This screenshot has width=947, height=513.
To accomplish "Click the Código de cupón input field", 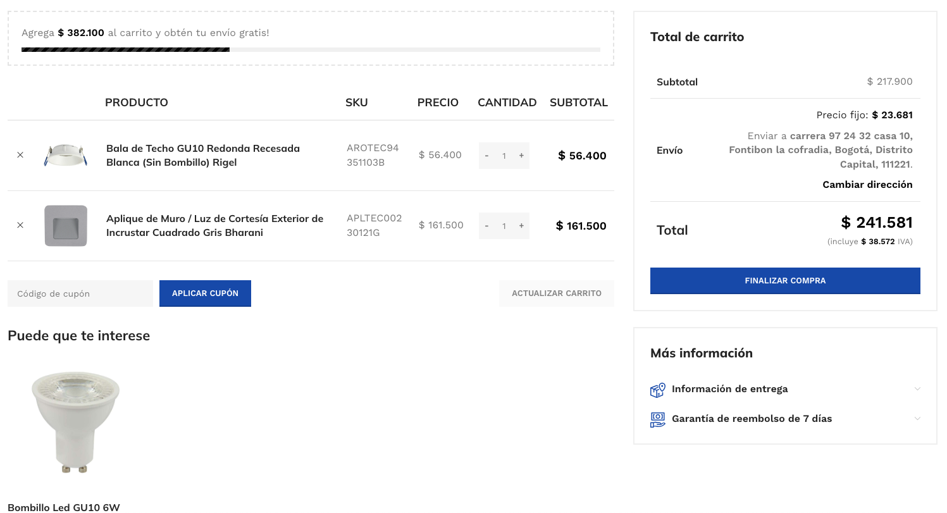I will pos(80,294).
